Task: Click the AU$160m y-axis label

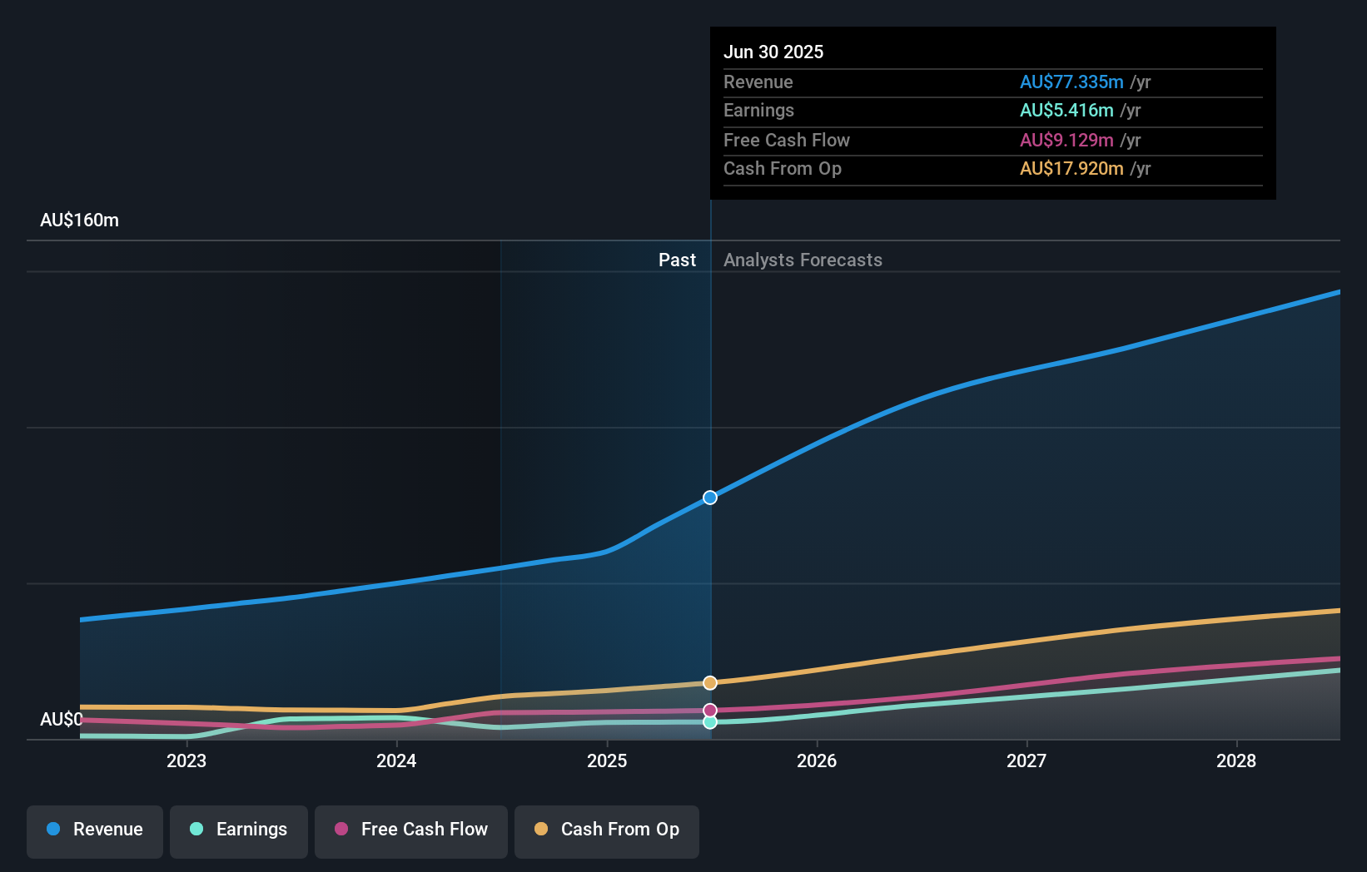Action: (x=80, y=220)
